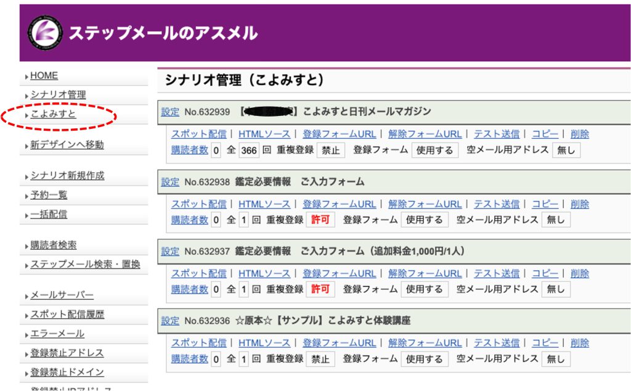Image resolution: width=631 pixels, height=391 pixels.
Task: Click 禁止 value of No.632939 scenario
Action: click(x=331, y=150)
